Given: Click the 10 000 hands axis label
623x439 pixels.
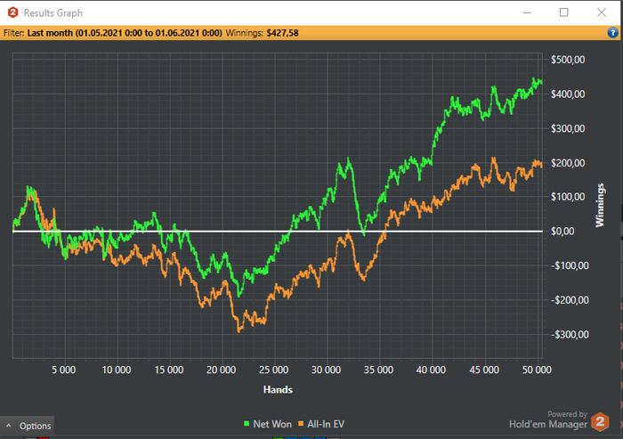Looking at the screenshot, I should point(117,370).
